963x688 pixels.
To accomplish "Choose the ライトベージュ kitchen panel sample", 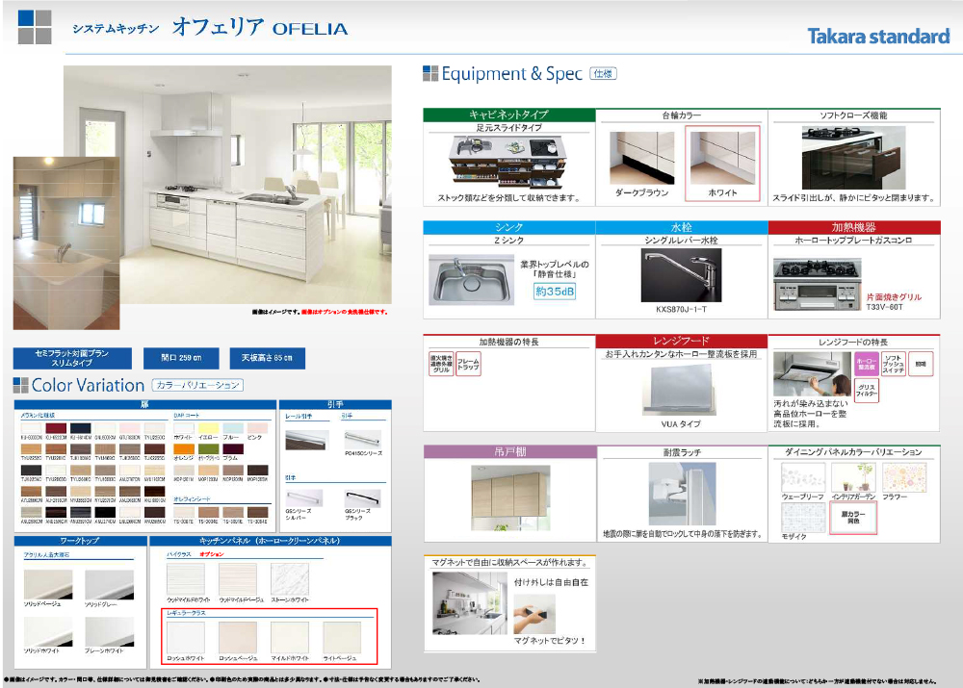I will (x=342, y=637).
